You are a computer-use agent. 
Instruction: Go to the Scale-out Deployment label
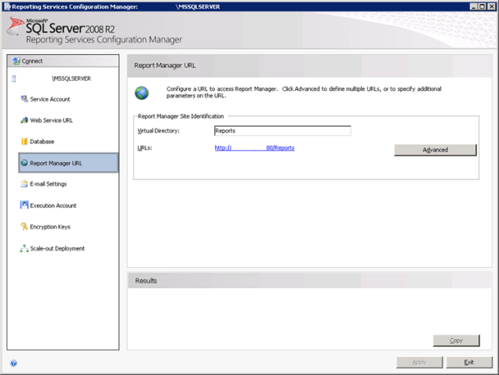coord(57,248)
